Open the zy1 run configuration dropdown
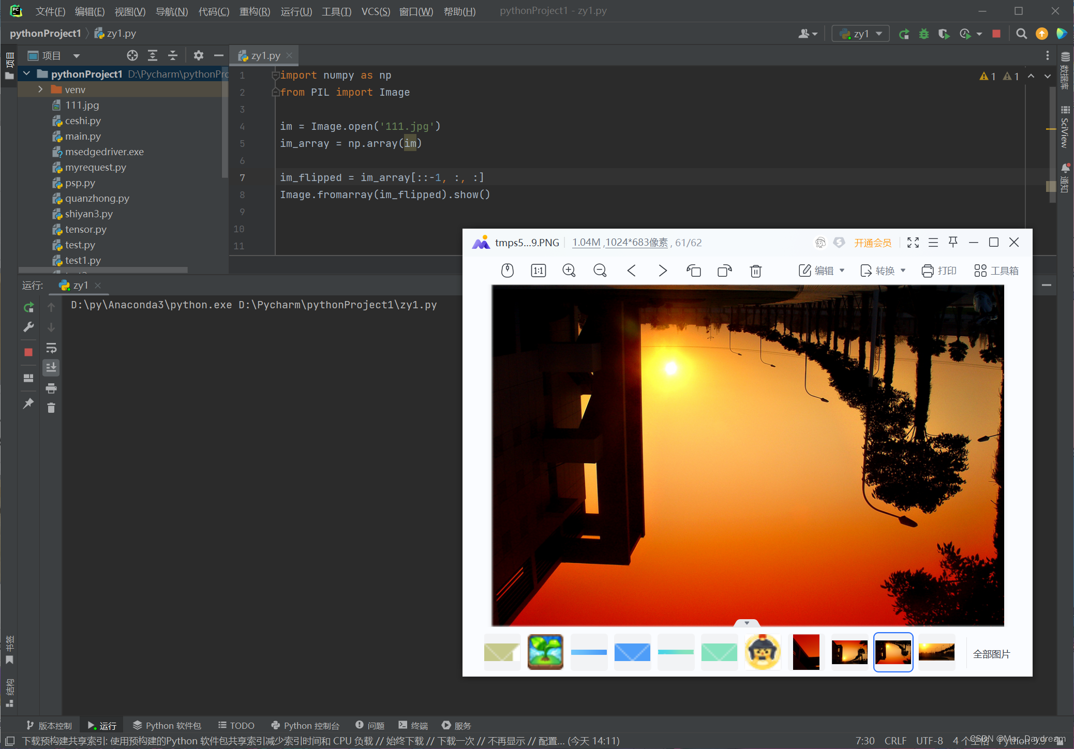This screenshot has height=749, width=1074. coord(861,34)
